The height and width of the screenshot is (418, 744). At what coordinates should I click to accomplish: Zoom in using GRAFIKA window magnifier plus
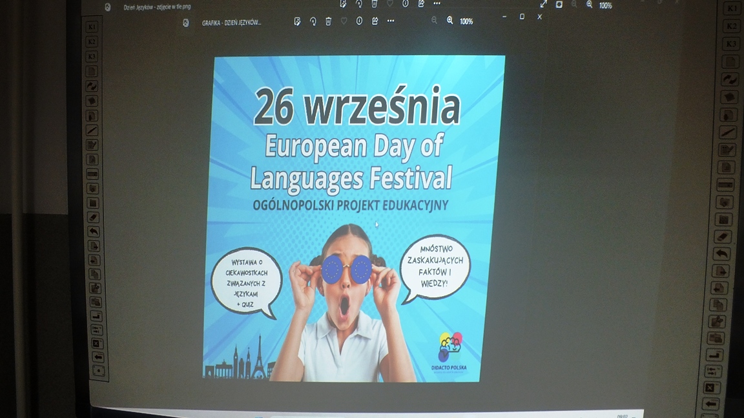tap(450, 21)
